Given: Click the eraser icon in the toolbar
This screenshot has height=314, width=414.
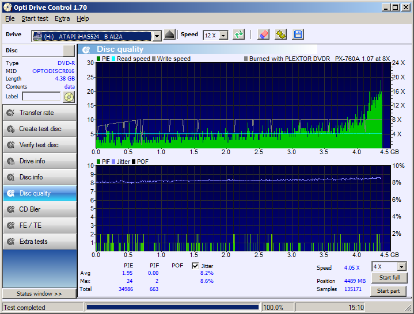Looking at the screenshot, I should [263, 35].
